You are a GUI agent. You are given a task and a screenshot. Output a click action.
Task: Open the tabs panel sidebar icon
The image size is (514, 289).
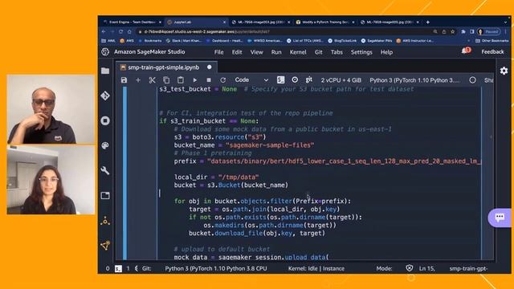pos(105,196)
